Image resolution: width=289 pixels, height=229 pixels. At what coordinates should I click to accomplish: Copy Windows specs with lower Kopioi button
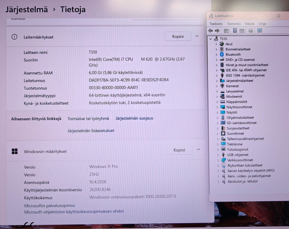coord(179,150)
